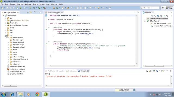Expand the src folder in Package Explorer
The height and width of the screenshot is (97, 174).
pos(6,18)
